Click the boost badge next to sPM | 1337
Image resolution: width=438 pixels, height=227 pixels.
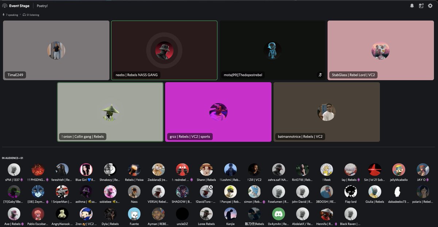[22, 180]
